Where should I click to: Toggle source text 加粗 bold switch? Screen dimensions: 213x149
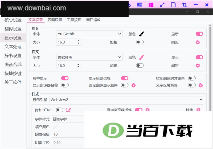tap(140, 42)
